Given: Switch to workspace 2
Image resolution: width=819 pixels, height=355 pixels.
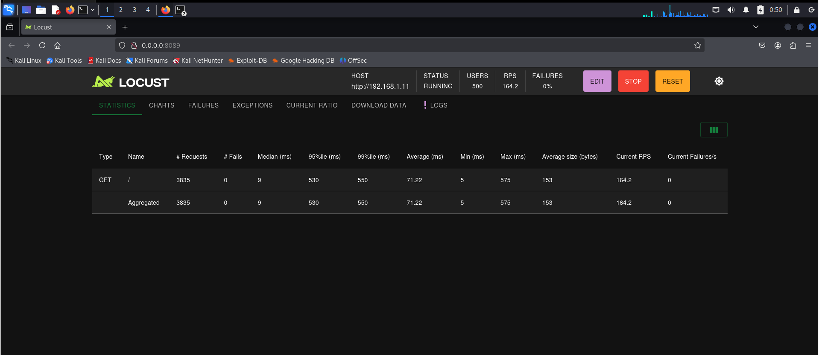Looking at the screenshot, I should [121, 10].
